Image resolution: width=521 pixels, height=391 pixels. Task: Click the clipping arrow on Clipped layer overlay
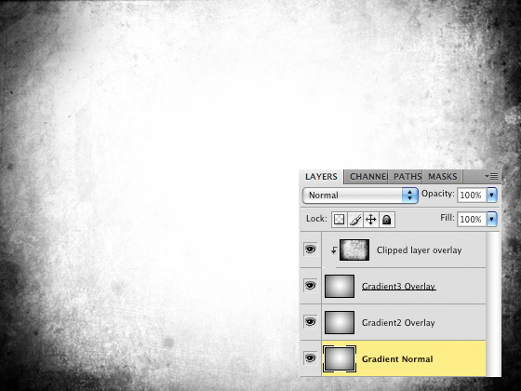coord(334,250)
